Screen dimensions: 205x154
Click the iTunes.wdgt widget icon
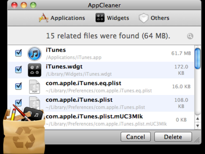[35, 70]
